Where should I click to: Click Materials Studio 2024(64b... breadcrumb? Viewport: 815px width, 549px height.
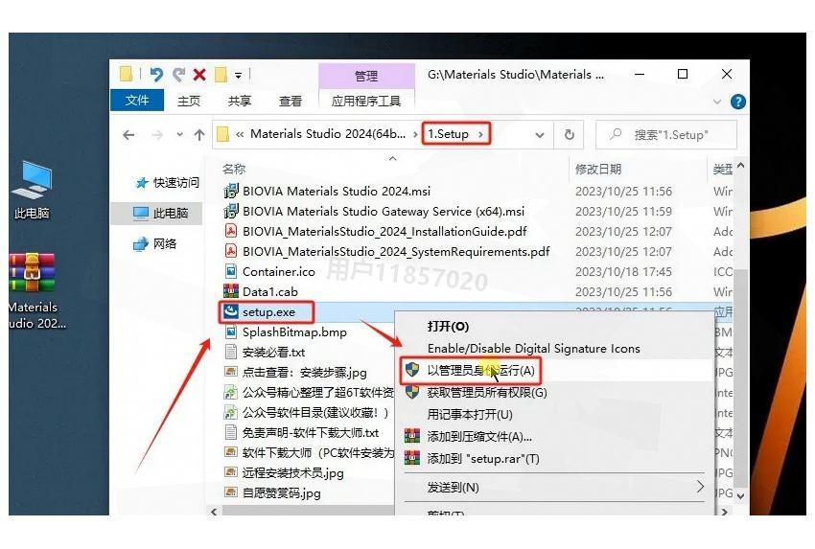(328, 134)
